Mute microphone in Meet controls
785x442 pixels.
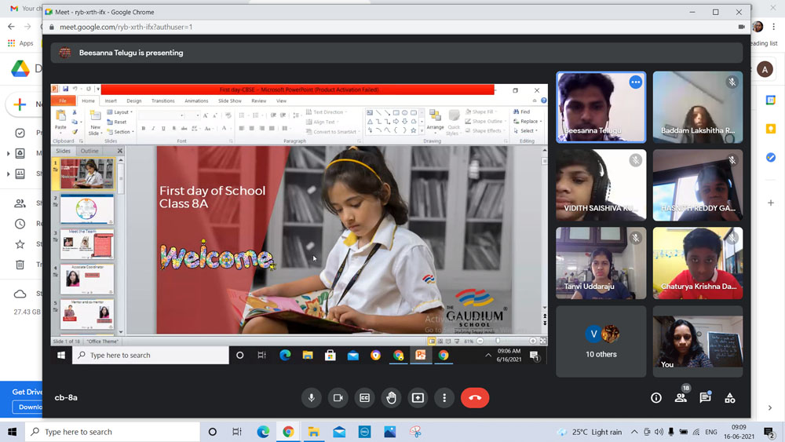click(312, 398)
